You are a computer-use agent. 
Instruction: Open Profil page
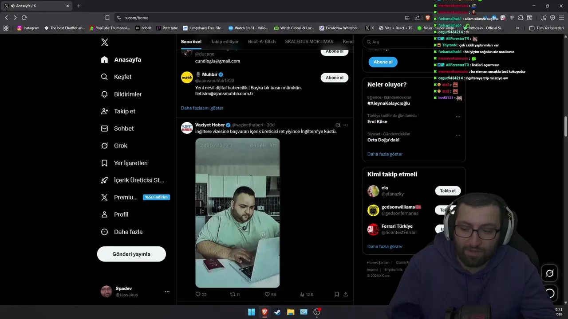coord(114,214)
